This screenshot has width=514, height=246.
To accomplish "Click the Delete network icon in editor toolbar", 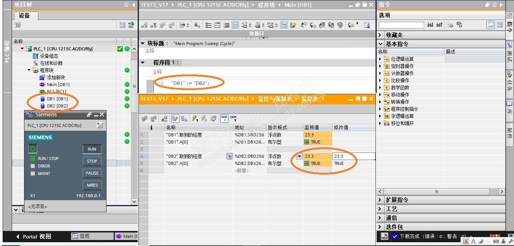I will coord(154,25).
